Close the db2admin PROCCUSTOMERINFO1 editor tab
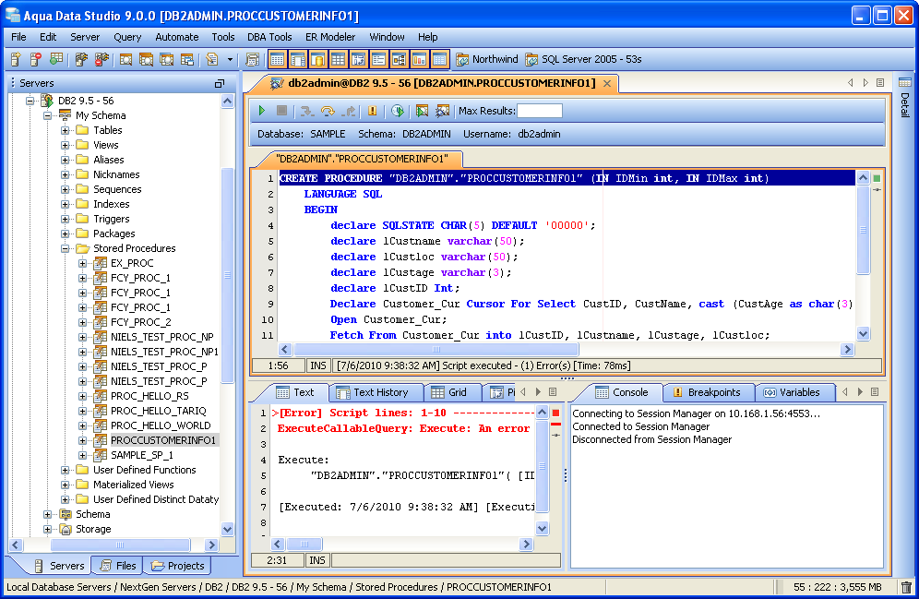The width and height of the screenshot is (919, 599). (607, 83)
